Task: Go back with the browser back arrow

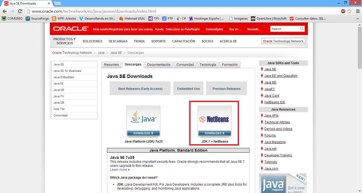Action: 5,11
